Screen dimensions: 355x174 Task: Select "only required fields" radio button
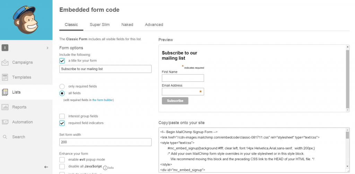coord(62,86)
